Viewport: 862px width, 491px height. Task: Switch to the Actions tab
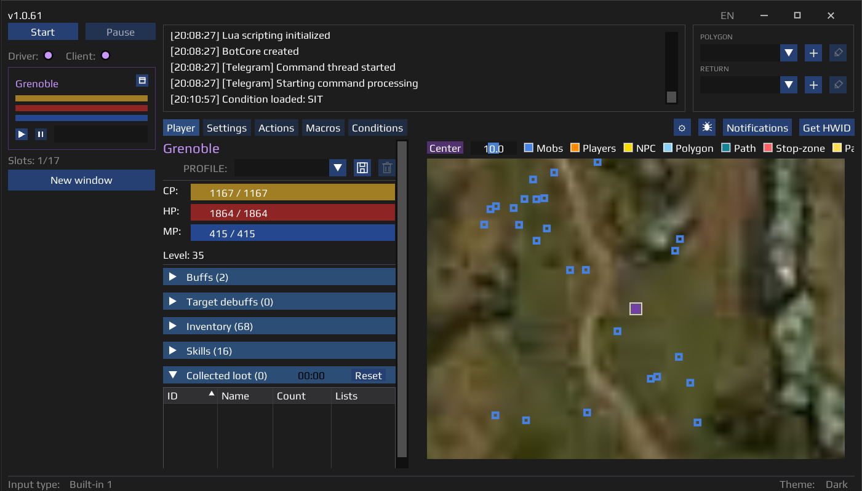[276, 128]
